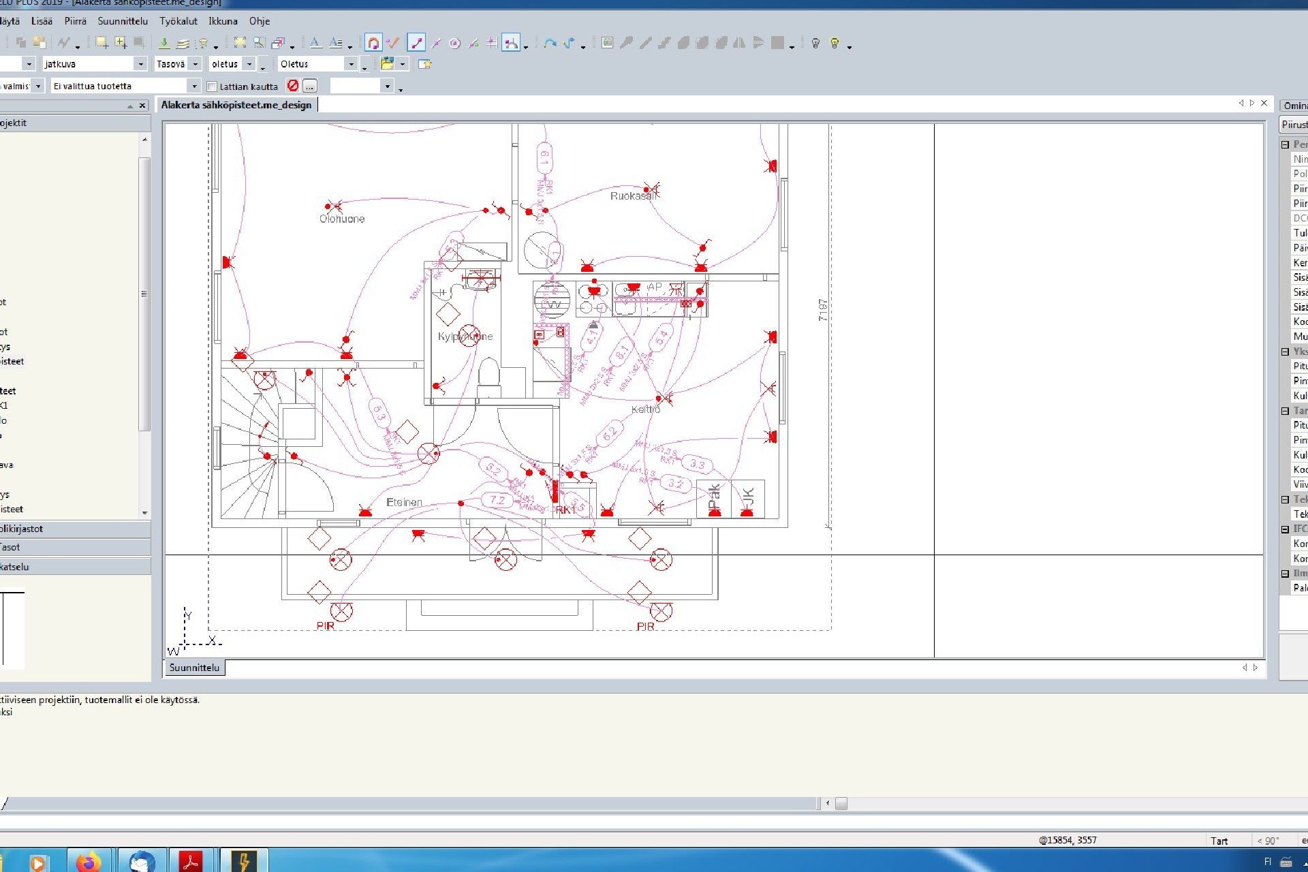Open the Tasot panel header
This screenshot has width=1308, height=872.
tap(75, 547)
